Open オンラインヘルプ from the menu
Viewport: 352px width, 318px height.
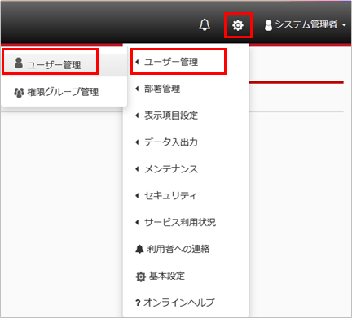tap(186, 303)
